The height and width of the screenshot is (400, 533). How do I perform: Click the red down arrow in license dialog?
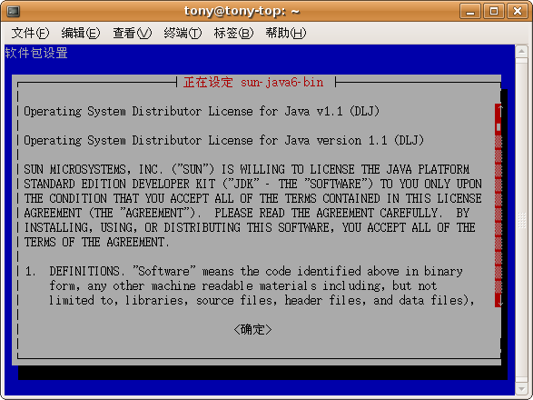[x=498, y=301]
